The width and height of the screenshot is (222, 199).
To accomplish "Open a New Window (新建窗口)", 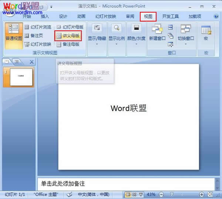I will (x=157, y=32).
